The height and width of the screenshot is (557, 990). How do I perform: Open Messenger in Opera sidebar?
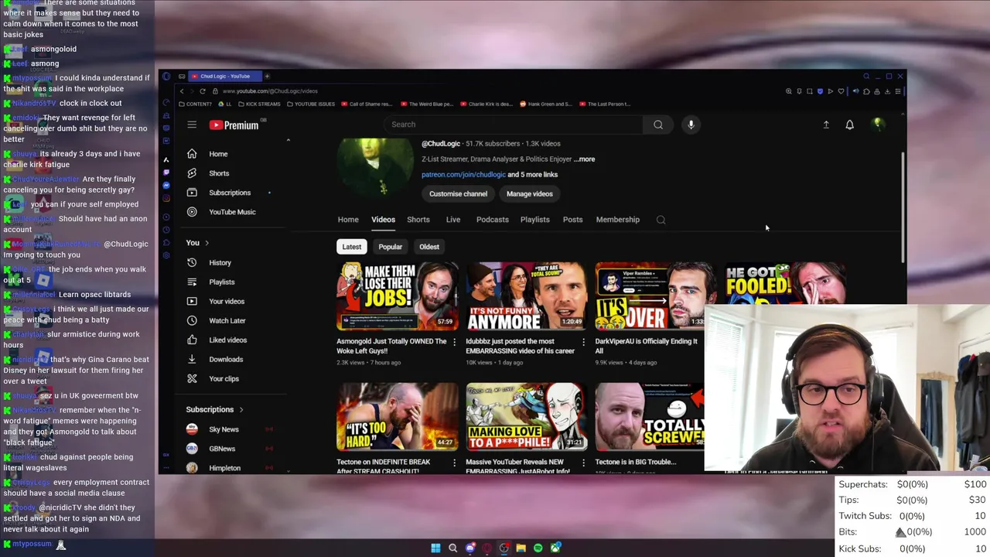(166, 186)
